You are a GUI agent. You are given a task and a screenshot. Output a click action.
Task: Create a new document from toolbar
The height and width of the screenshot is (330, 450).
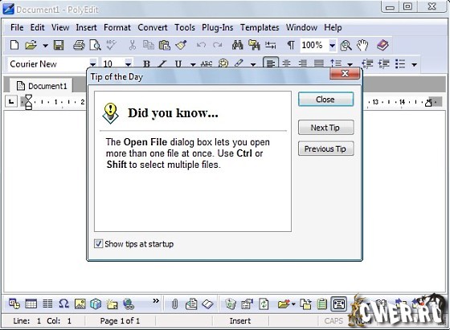coord(14,45)
